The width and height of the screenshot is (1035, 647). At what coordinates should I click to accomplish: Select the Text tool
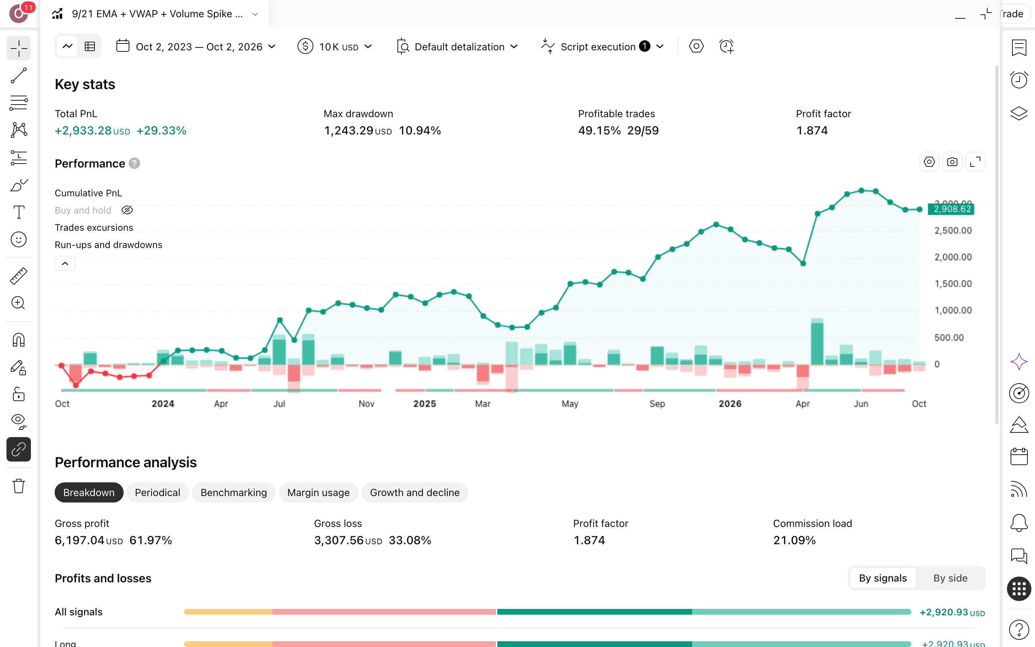point(19,212)
